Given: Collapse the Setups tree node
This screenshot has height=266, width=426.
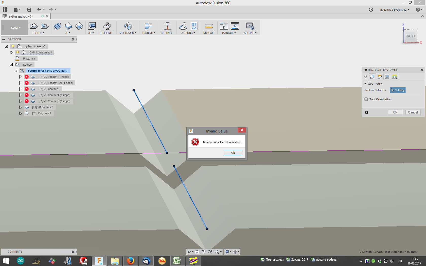Looking at the screenshot, I should tap(11, 65).
